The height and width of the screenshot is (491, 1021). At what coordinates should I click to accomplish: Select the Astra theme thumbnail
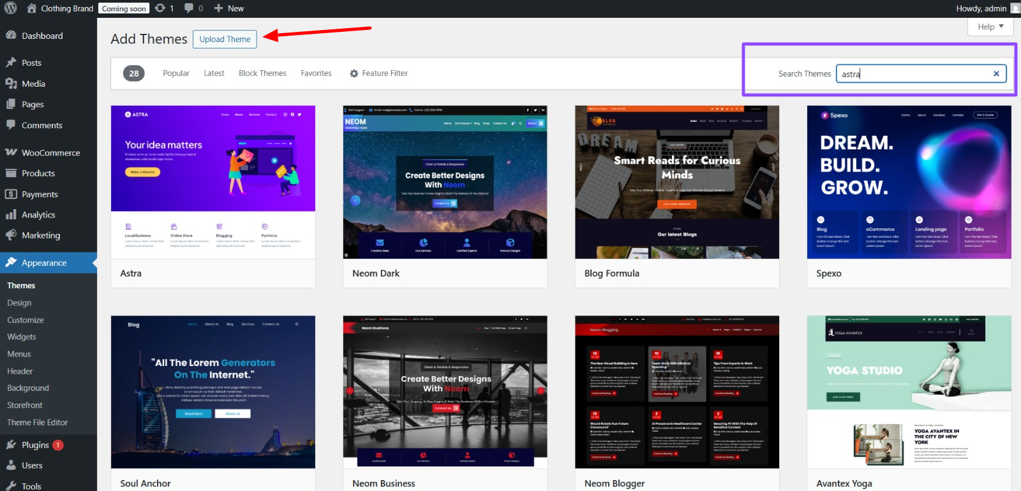[x=213, y=182]
